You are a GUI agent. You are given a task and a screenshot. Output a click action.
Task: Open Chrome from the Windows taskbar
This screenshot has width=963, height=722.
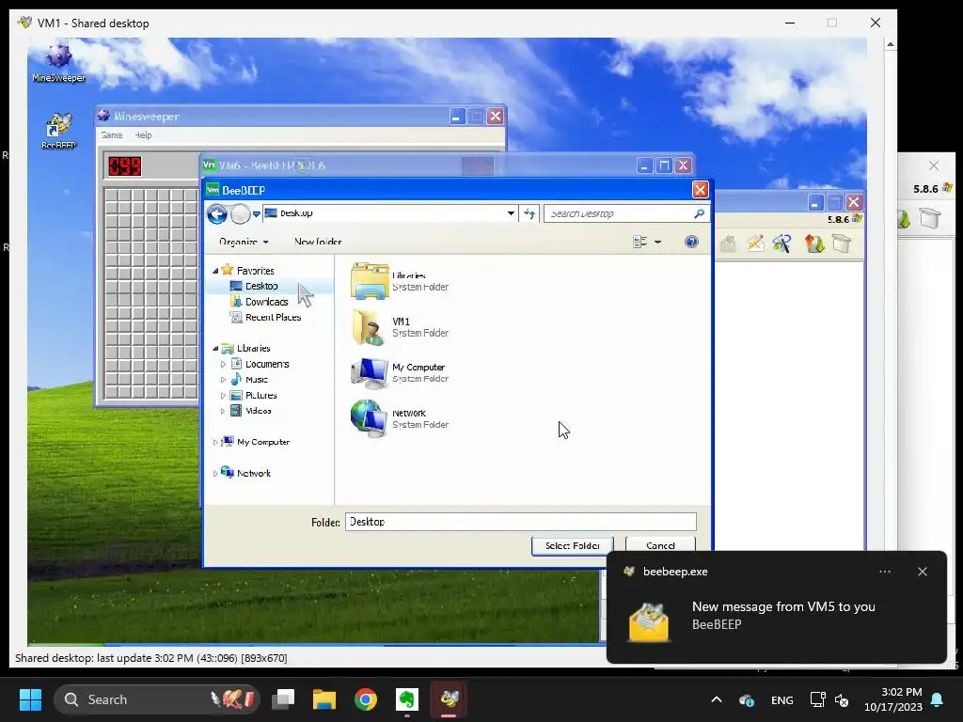pos(366,699)
